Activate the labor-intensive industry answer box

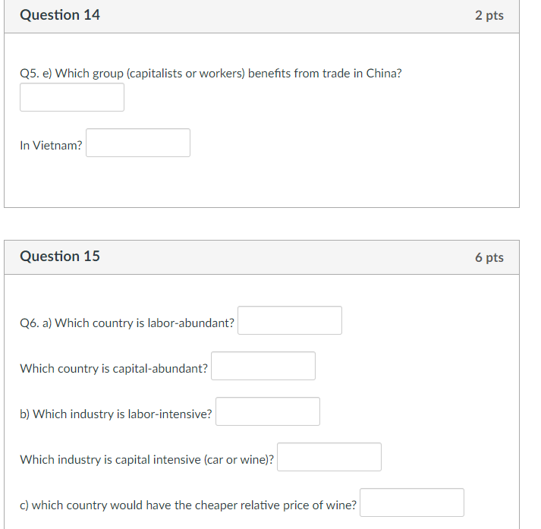point(267,411)
